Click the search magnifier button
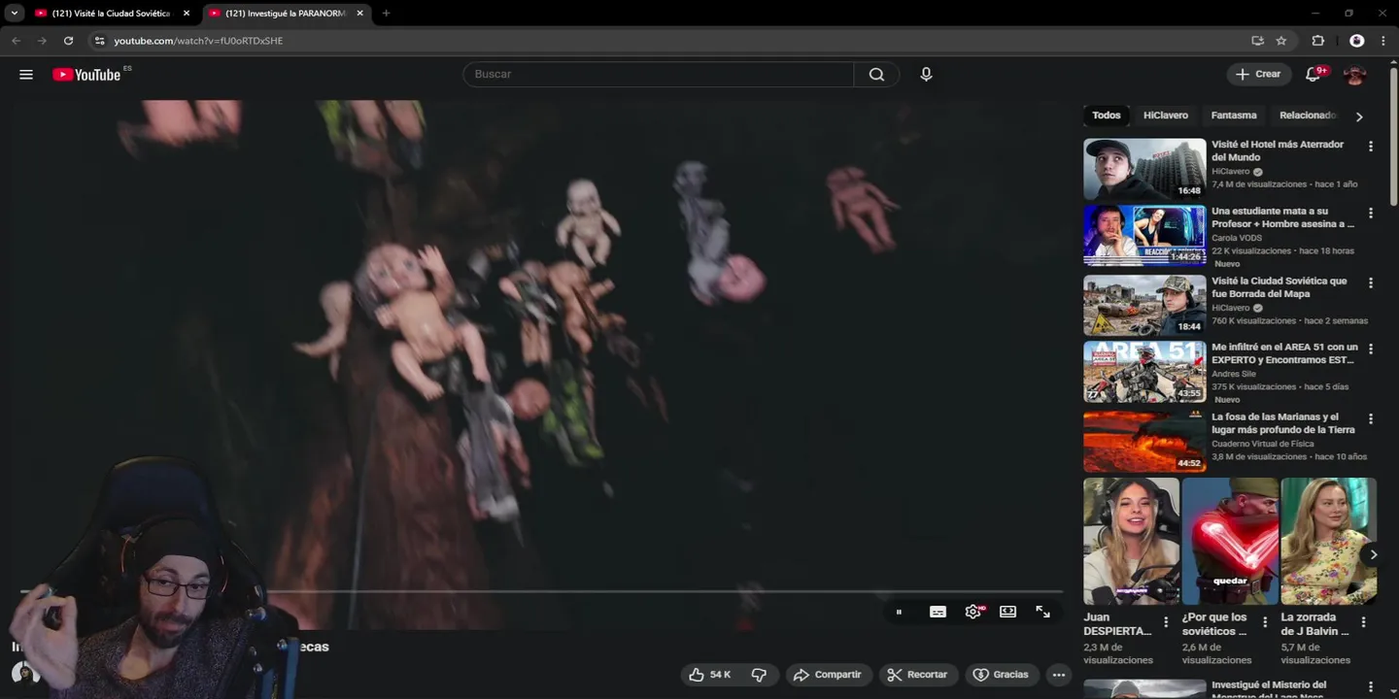1399x699 pixels. tap(876, 75)
